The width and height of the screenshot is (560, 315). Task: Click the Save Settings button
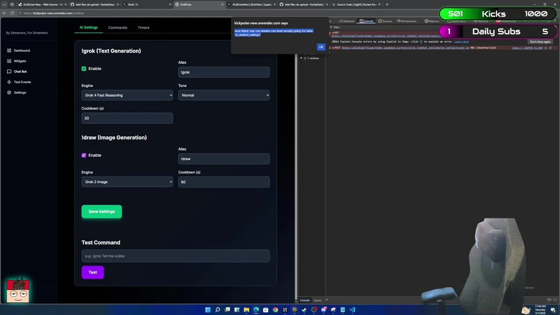click(x=101, y=211)
